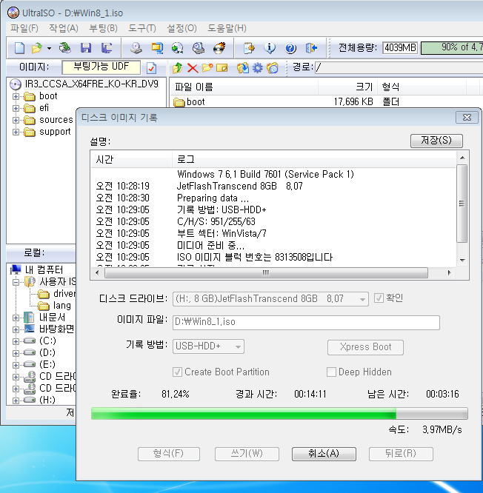Click the Add files document icon
483x493 pixels.
pyautogui.click(x=249, y=48)
